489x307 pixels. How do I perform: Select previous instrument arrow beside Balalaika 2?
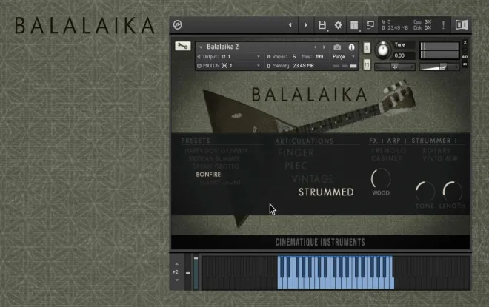316,47
